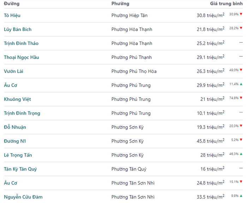Go to the Trịnh Đình Thảo street page

point(21,43)
